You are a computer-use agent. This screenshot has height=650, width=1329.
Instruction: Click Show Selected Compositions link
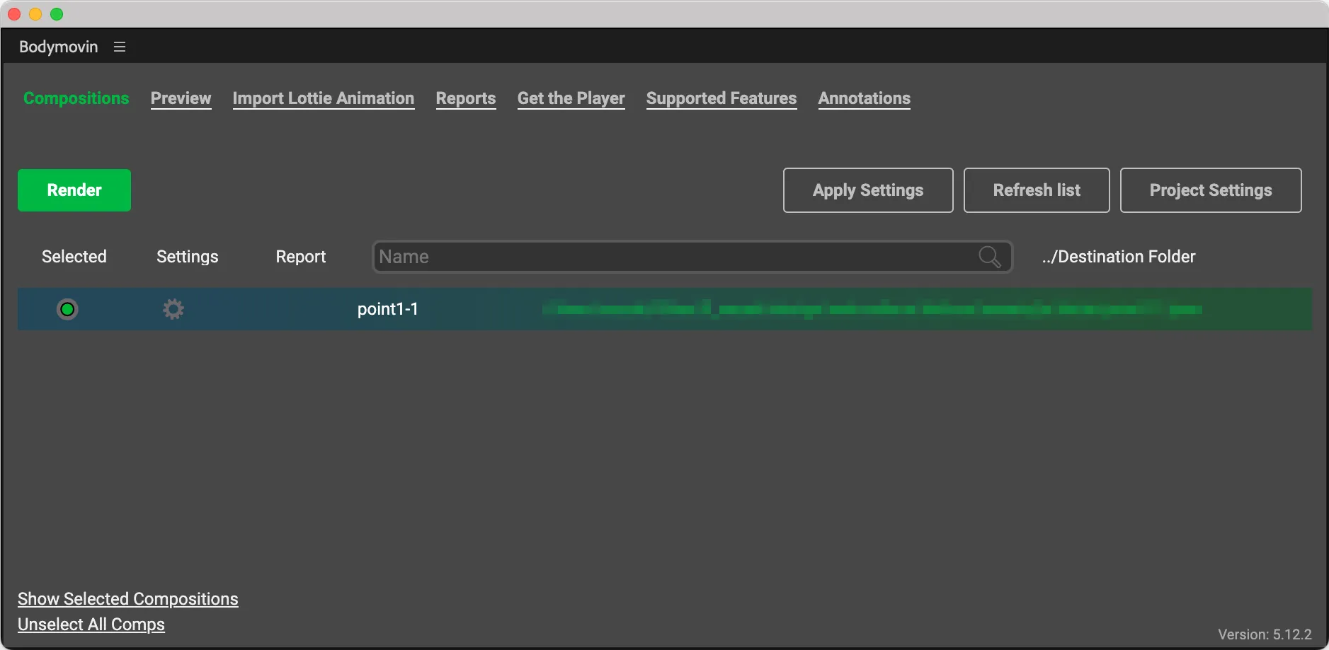128,599
